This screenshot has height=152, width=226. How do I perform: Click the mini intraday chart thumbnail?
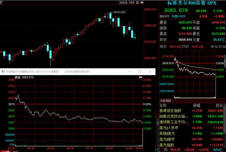(195, 74)
